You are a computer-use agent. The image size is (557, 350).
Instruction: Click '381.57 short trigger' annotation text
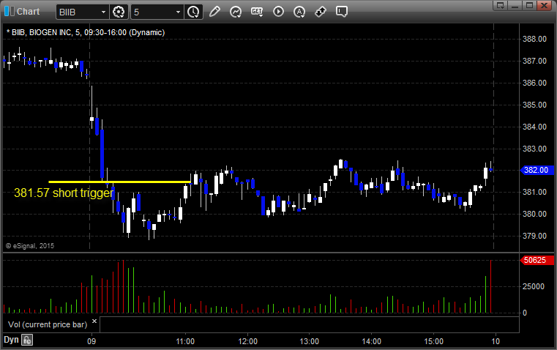click(64, 193)
